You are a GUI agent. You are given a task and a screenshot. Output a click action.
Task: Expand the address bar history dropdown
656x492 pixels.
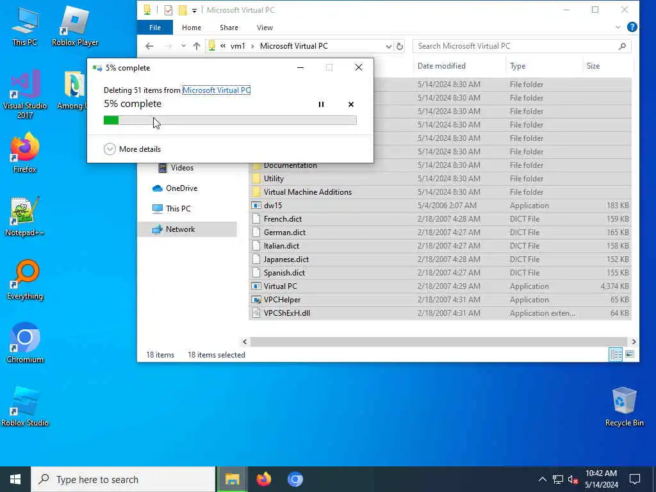click(389, 46)
